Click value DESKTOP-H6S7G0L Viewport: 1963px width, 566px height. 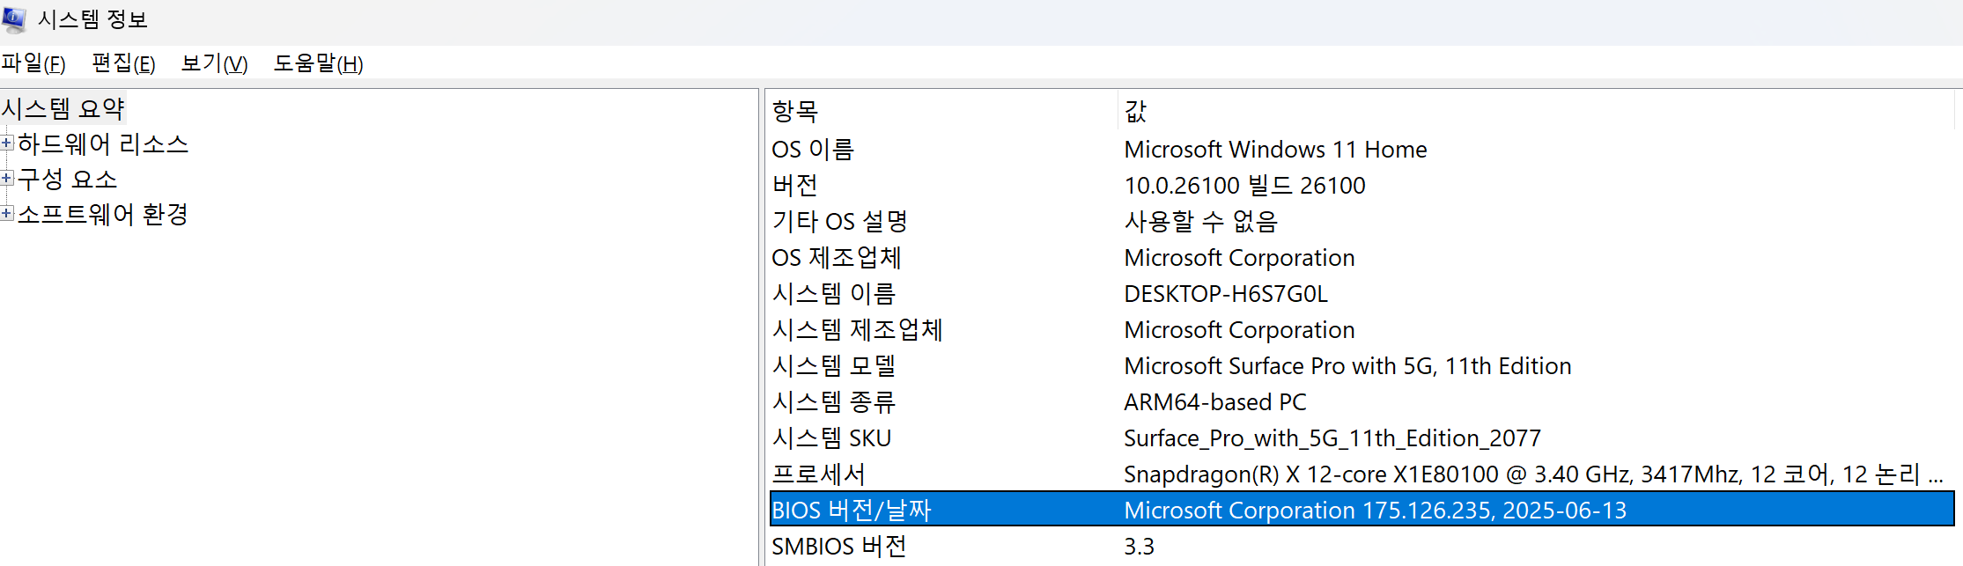tap(1226, 293)
